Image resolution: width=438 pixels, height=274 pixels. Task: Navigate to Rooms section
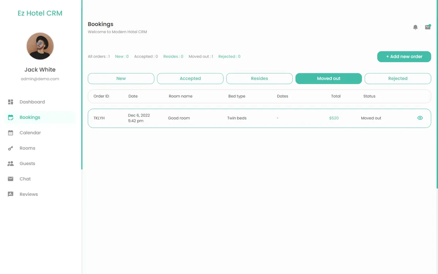click(40, 148)
